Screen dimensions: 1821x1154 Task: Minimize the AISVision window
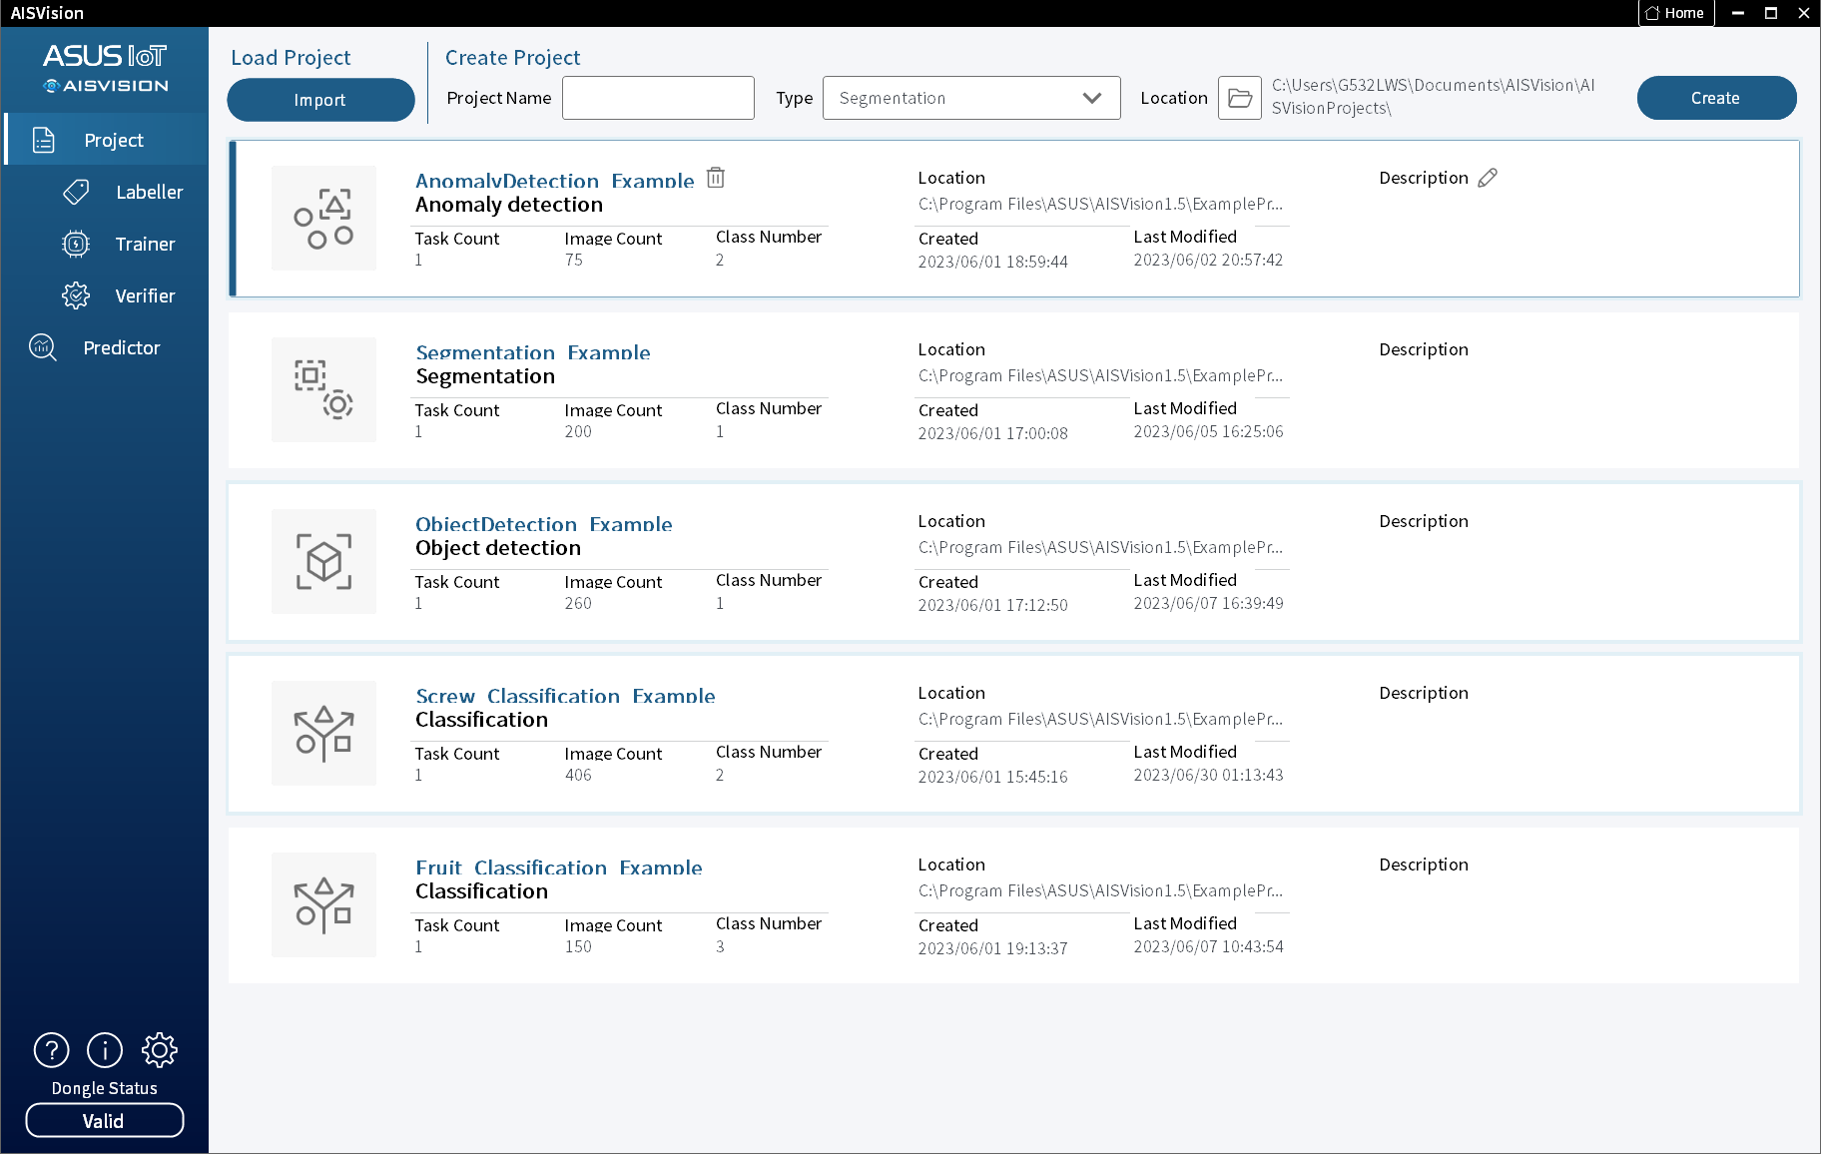coord(1737,13)
